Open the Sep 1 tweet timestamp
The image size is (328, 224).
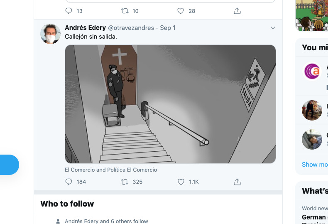pyautogui.click(x=168, y=28)
